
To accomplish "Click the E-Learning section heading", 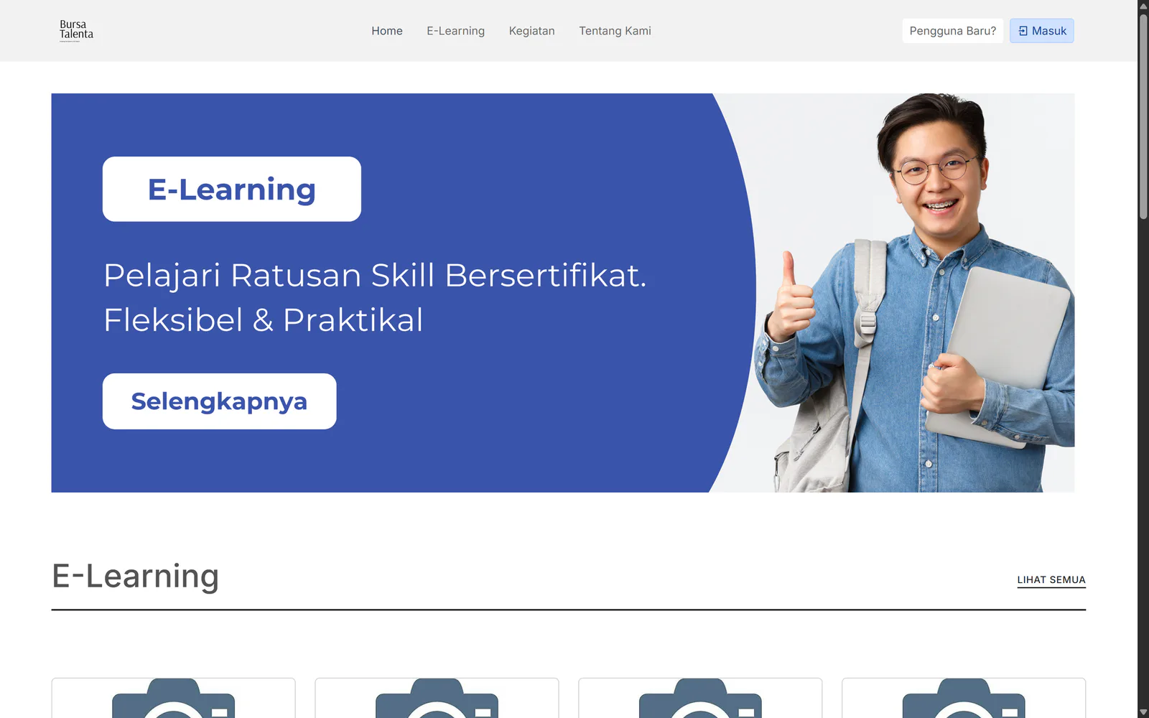I will (x=135, y=576).
